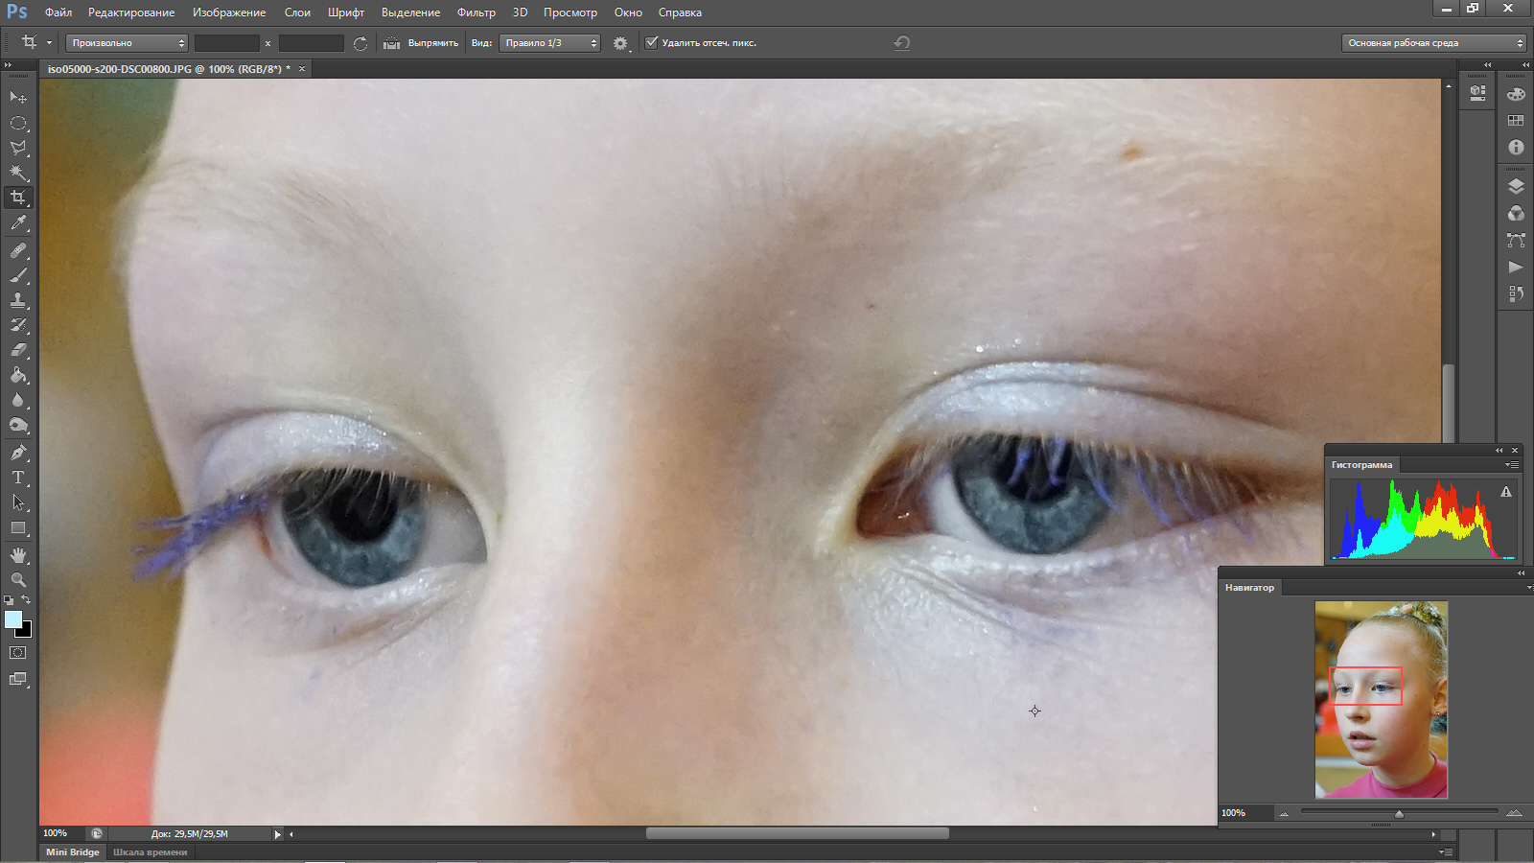Viewport: 1534px width, 863px height.
Task: Toggle Quick Mask mode
Action: (x=18, y=652)
